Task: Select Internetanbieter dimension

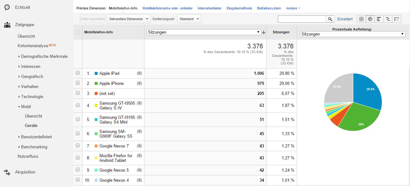Action: click(x=210, y=8)
